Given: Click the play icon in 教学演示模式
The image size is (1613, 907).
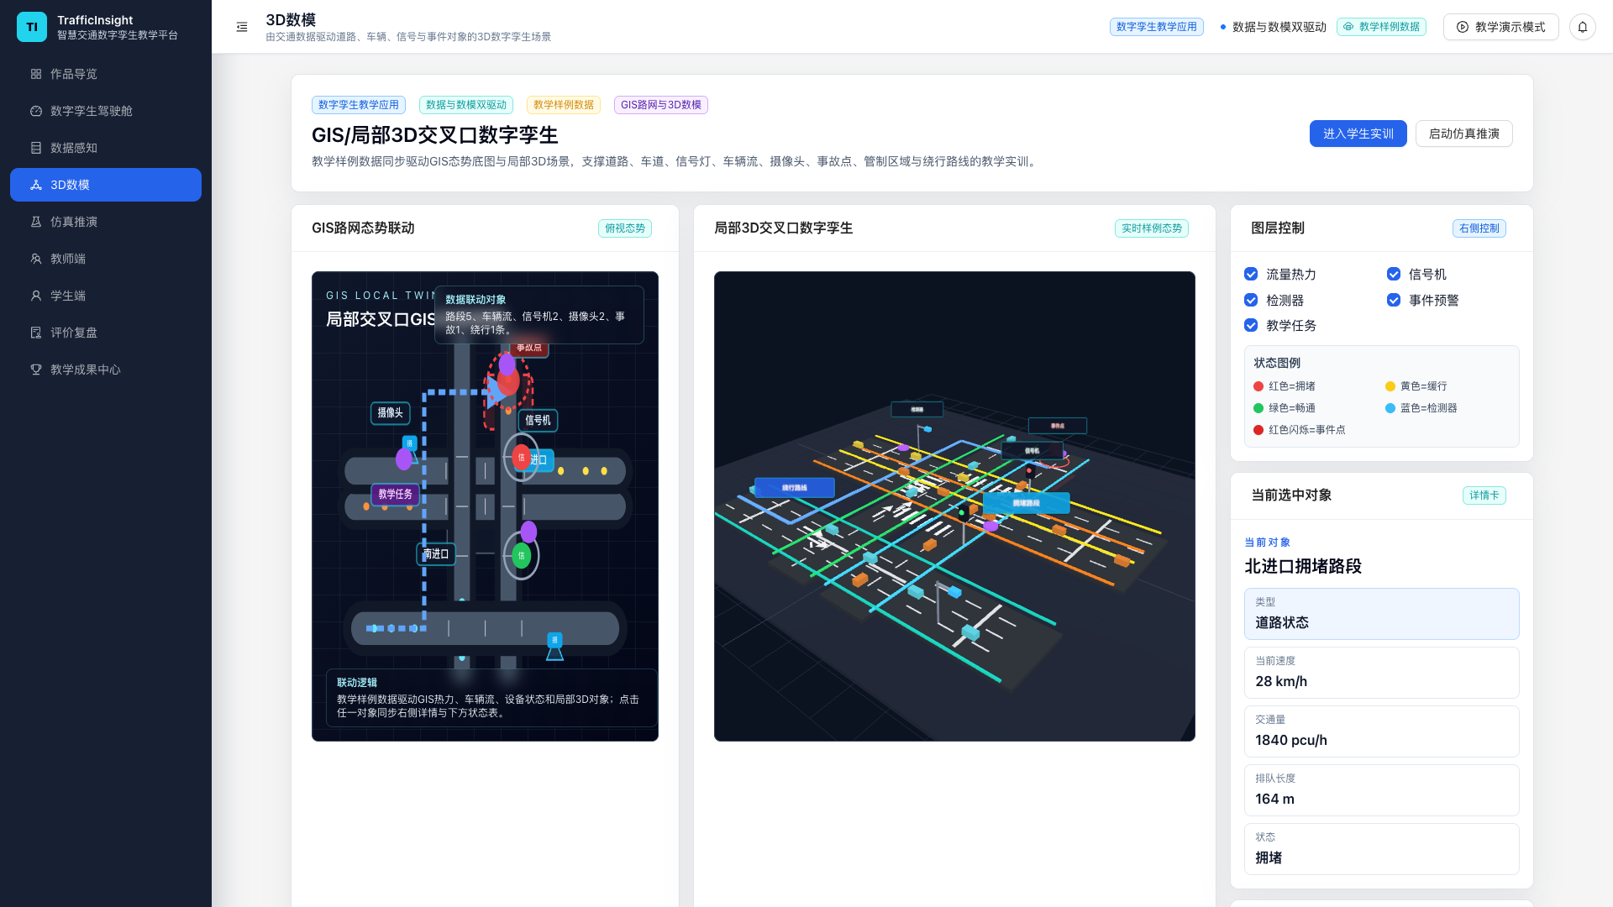Looking at the screenshot, I should 1463,27.
